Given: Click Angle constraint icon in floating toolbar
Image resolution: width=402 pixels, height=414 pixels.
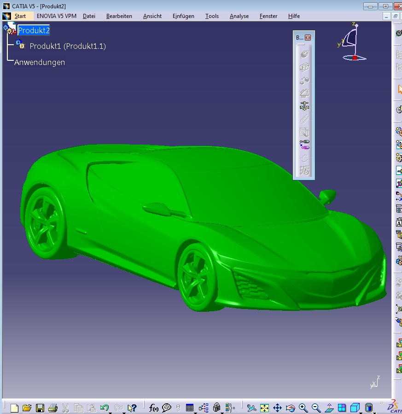Looking at the screenshot, I should tap(304, 93).
